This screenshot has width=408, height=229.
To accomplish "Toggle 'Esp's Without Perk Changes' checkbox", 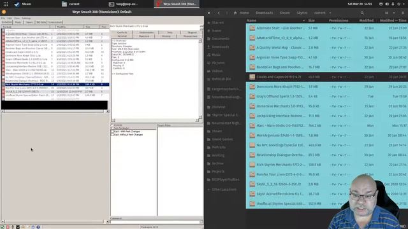I will (112, 135).
